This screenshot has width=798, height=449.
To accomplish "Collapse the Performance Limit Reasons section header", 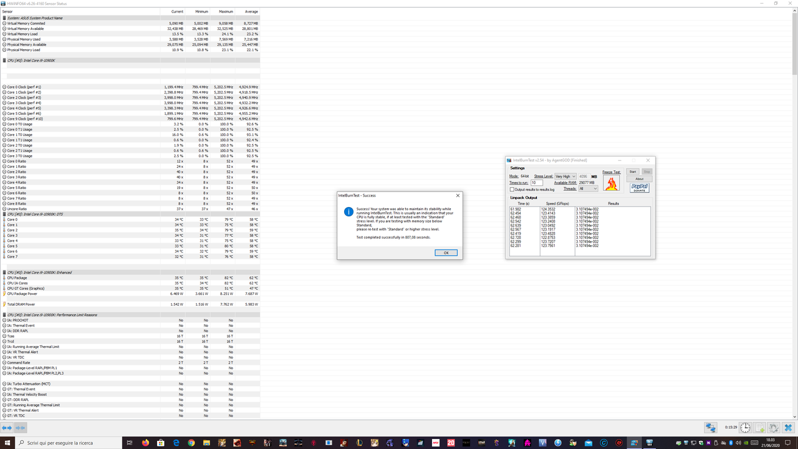I will pos(4,313).
